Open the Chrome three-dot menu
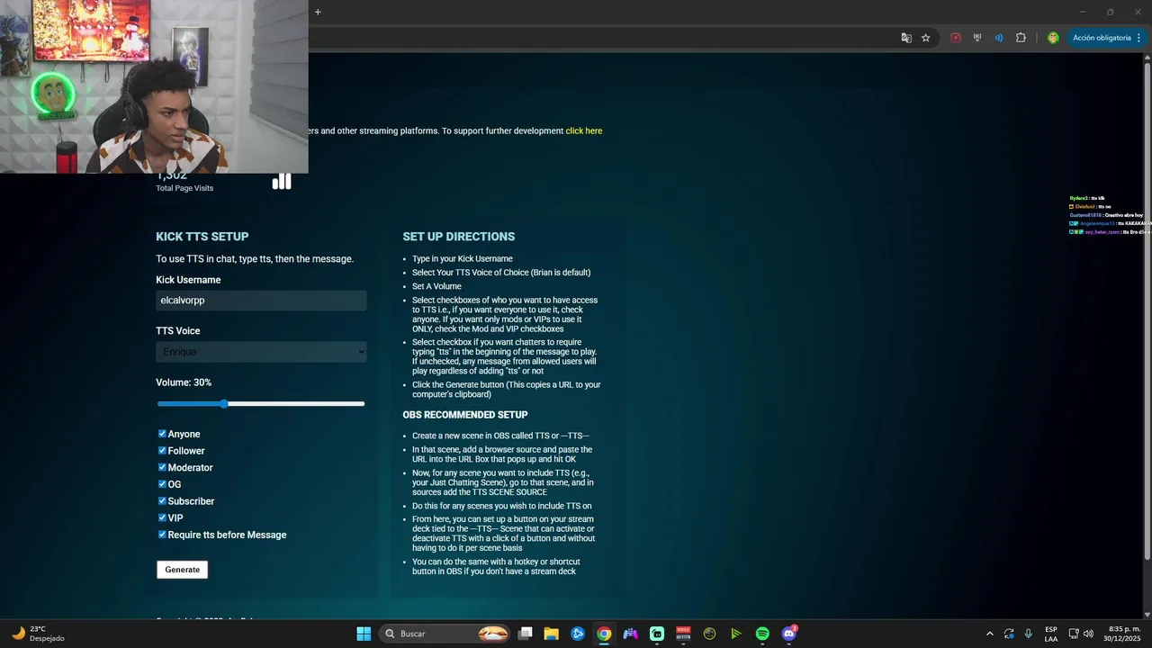Screen dimensions: 1152x648 tap(1138, 38)
